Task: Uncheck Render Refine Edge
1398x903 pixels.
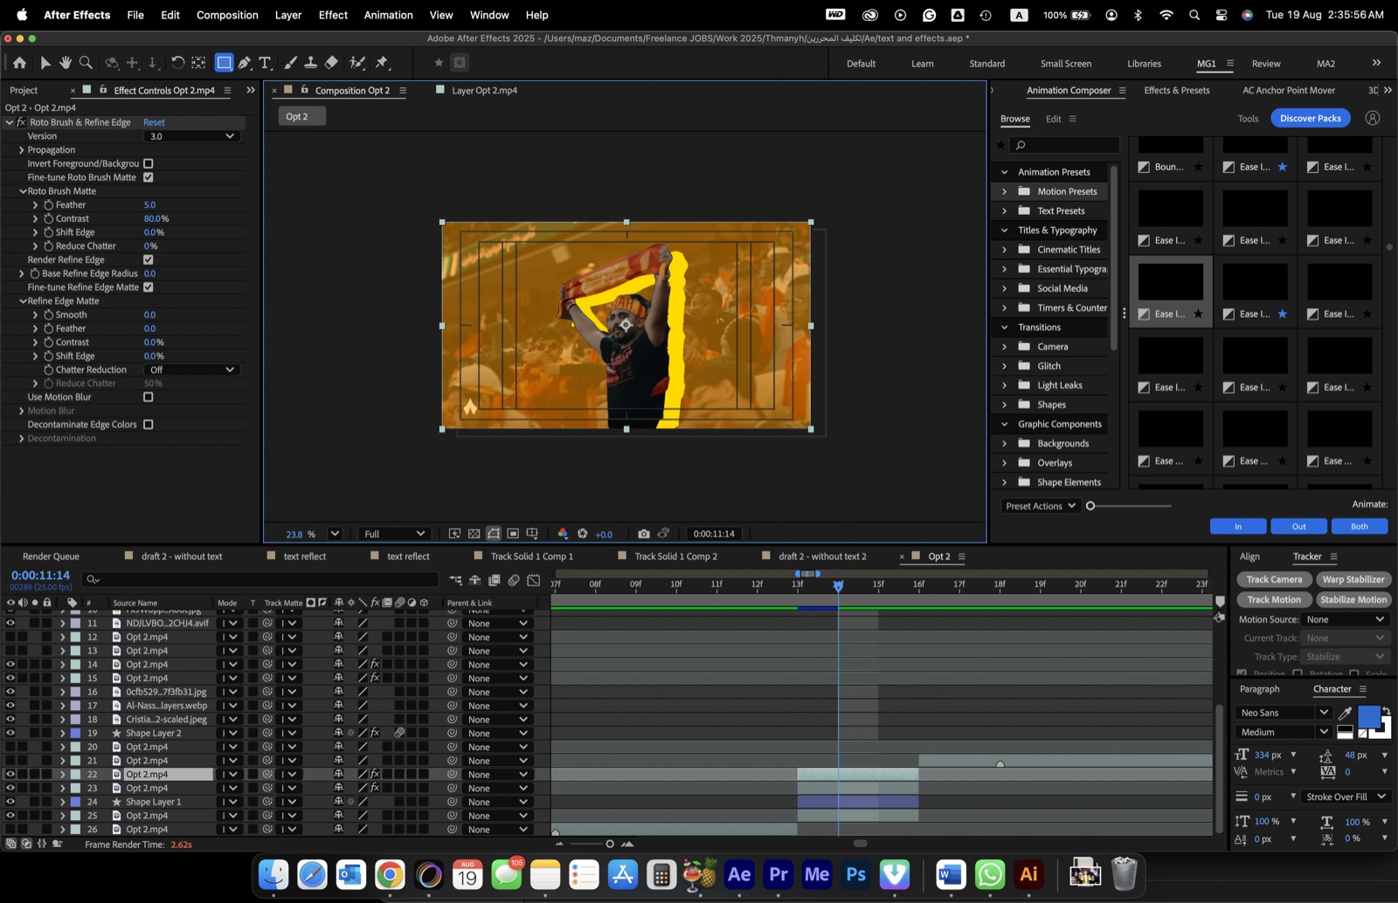Action: (x=149, y=259)
